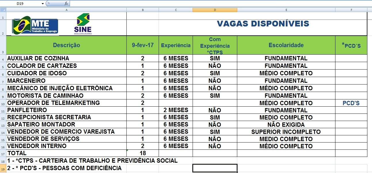The image size is (372, 173).
Task: Click the green Descrição header cell
Action: pyautogui.click(x=67, y=45)
